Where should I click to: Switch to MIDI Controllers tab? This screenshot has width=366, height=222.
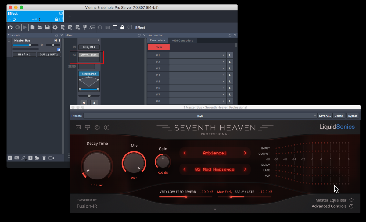(x=182, y=40)
